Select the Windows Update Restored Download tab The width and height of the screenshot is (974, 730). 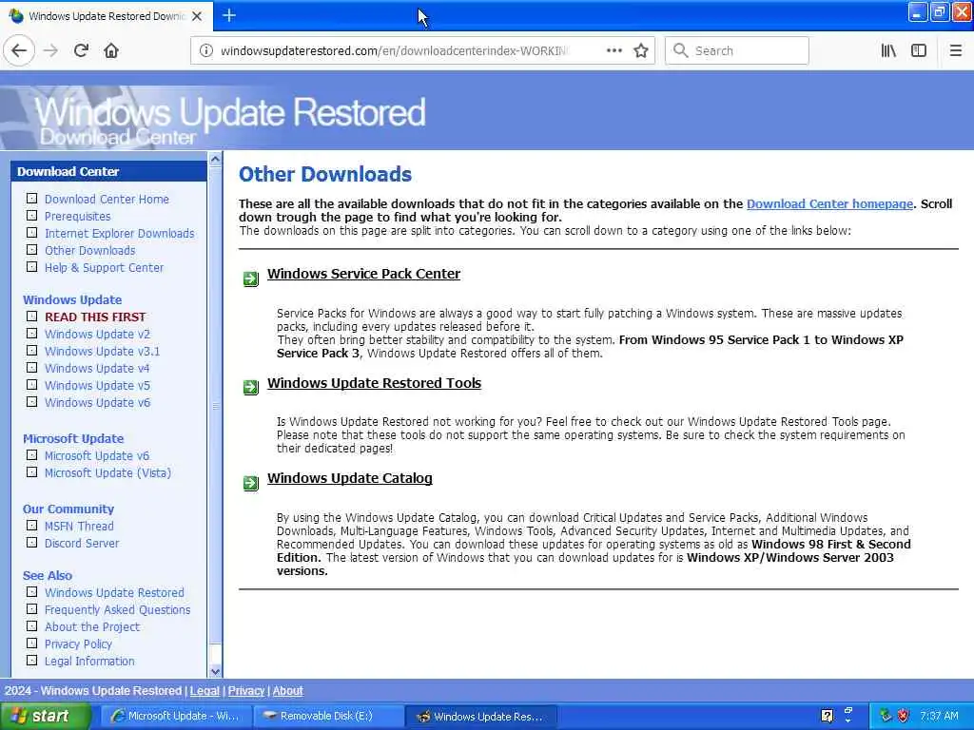(106, 15)
